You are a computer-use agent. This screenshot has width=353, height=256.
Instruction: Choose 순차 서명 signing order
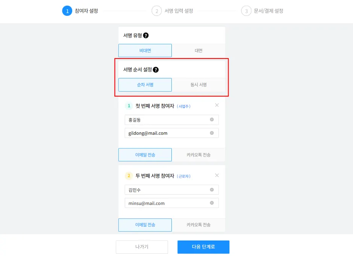145,85
